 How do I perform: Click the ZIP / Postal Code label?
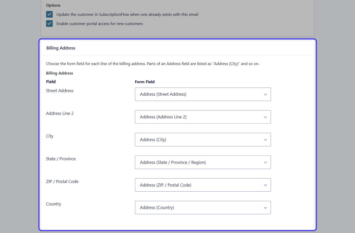[62, 181]
